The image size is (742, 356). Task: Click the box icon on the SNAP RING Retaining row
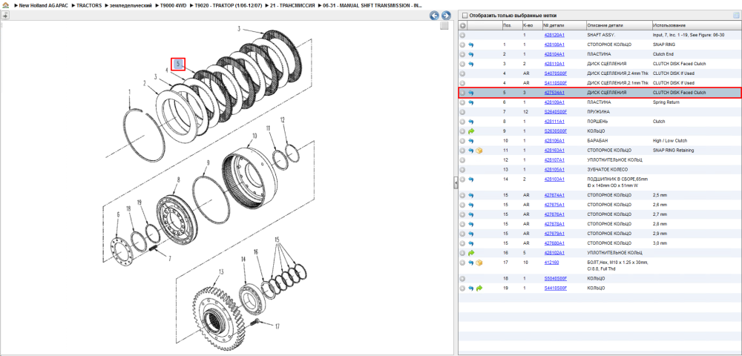click(479, 151)
